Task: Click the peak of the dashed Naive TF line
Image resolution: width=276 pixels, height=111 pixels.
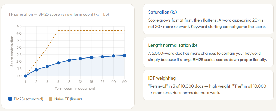Action: [59, 30]
